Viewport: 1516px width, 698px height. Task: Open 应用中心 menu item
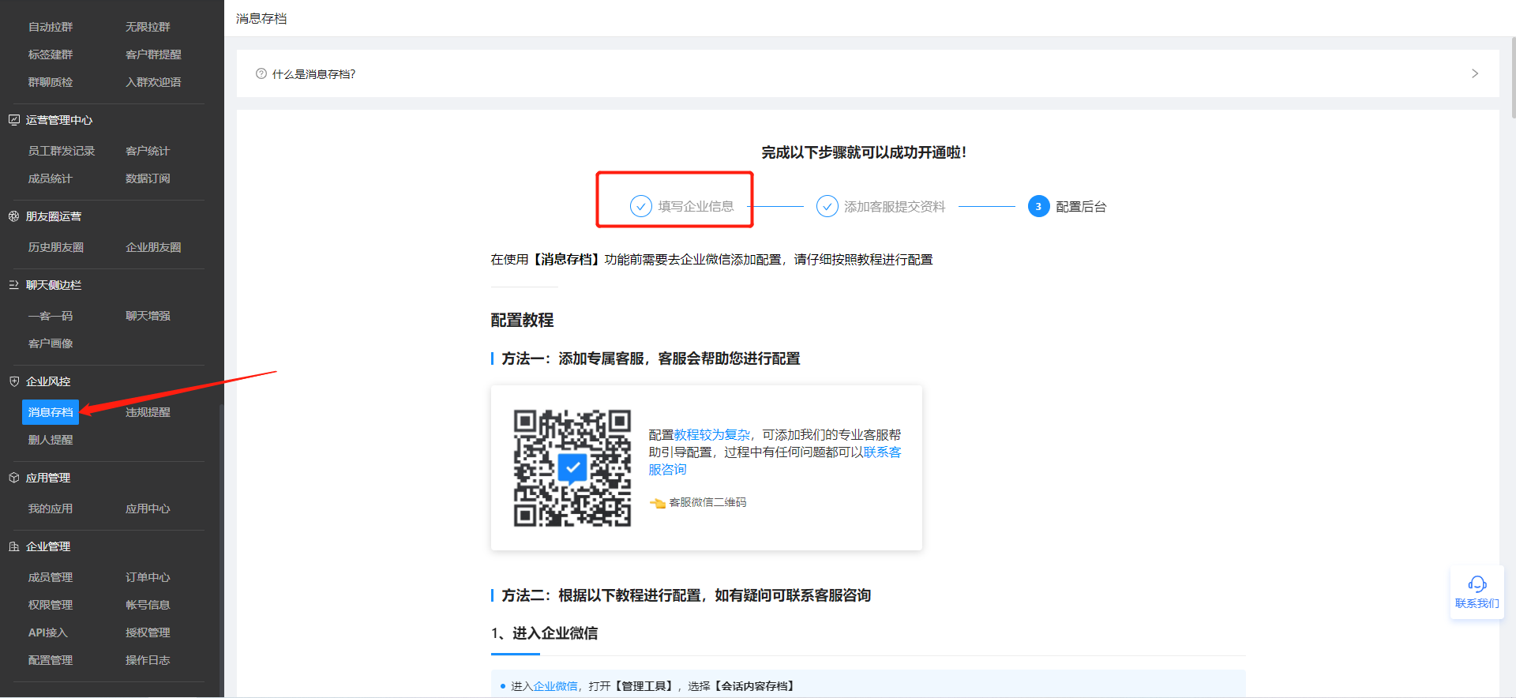click(148, 508)
